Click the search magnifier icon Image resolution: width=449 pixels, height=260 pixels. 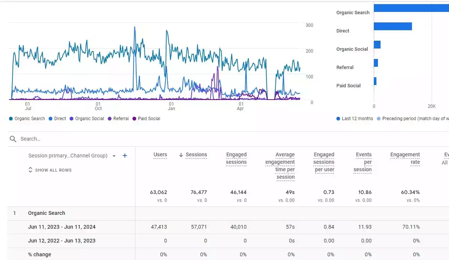(x=13, y=139)
